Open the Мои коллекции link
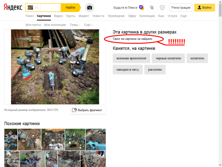Screen dimensions: 222x167 coord(55,25)
